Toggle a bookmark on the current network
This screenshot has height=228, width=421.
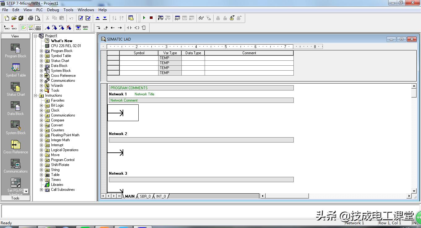coord(47,28)
